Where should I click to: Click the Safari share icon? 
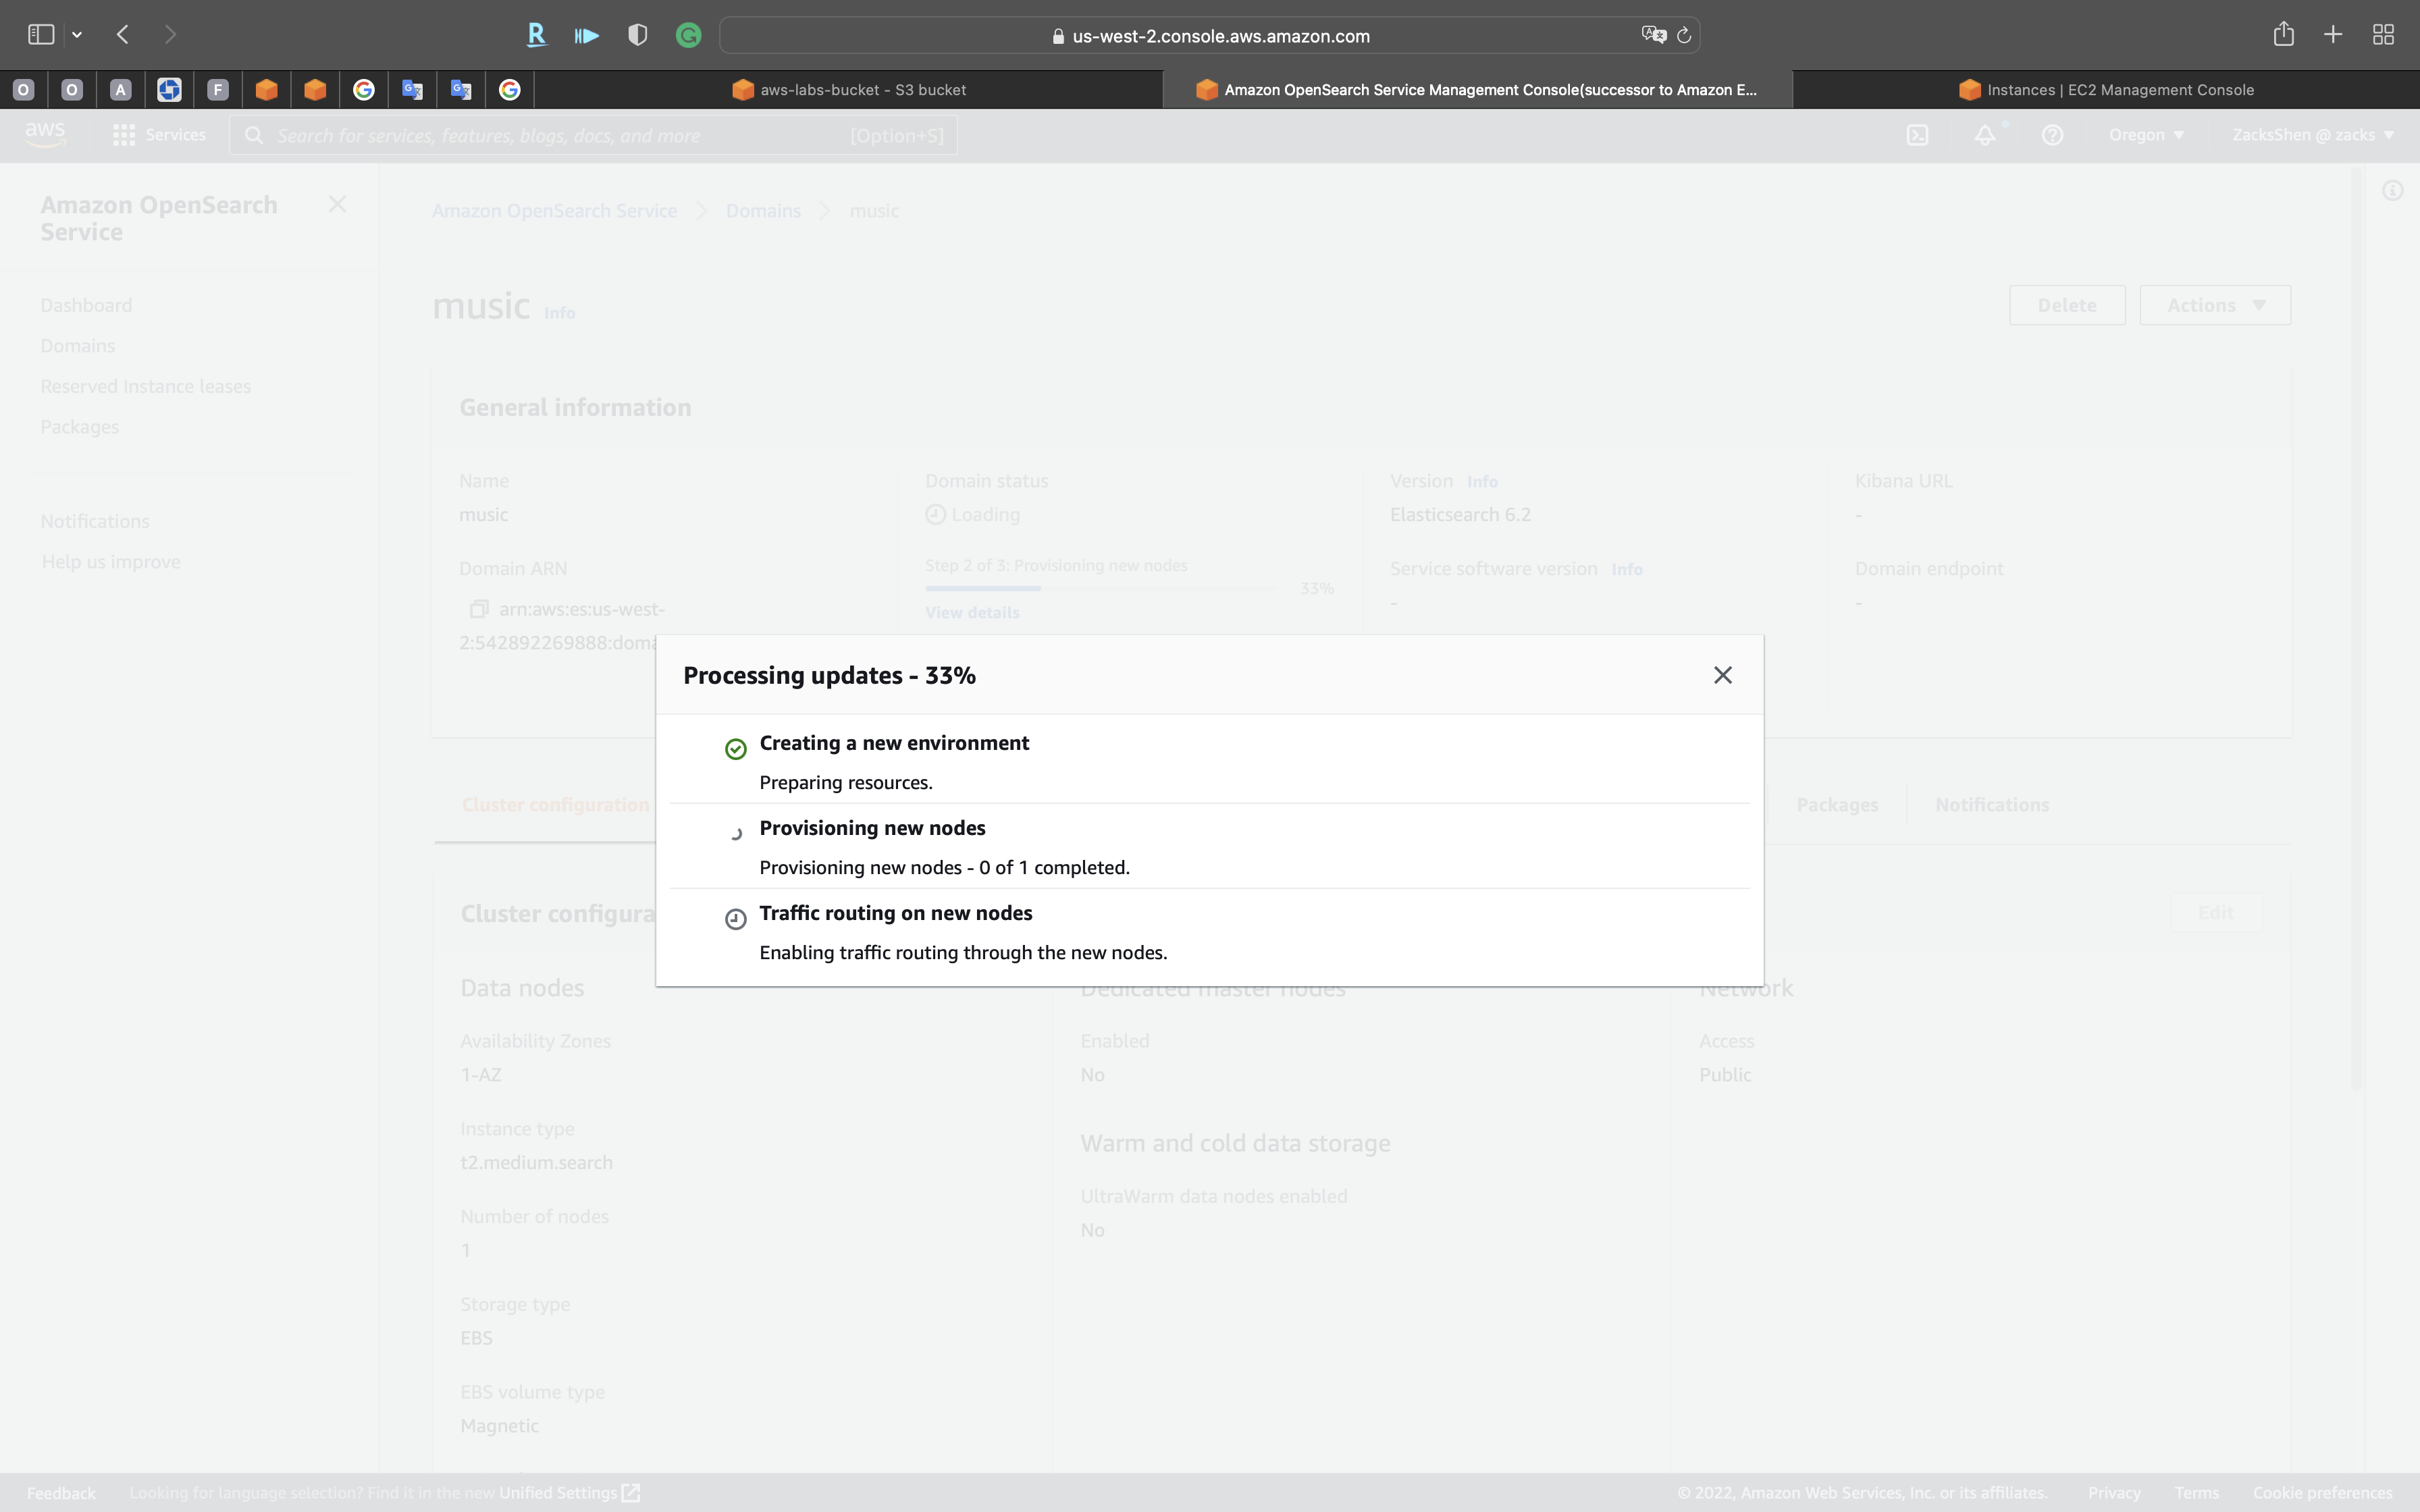pos(2283,35)
